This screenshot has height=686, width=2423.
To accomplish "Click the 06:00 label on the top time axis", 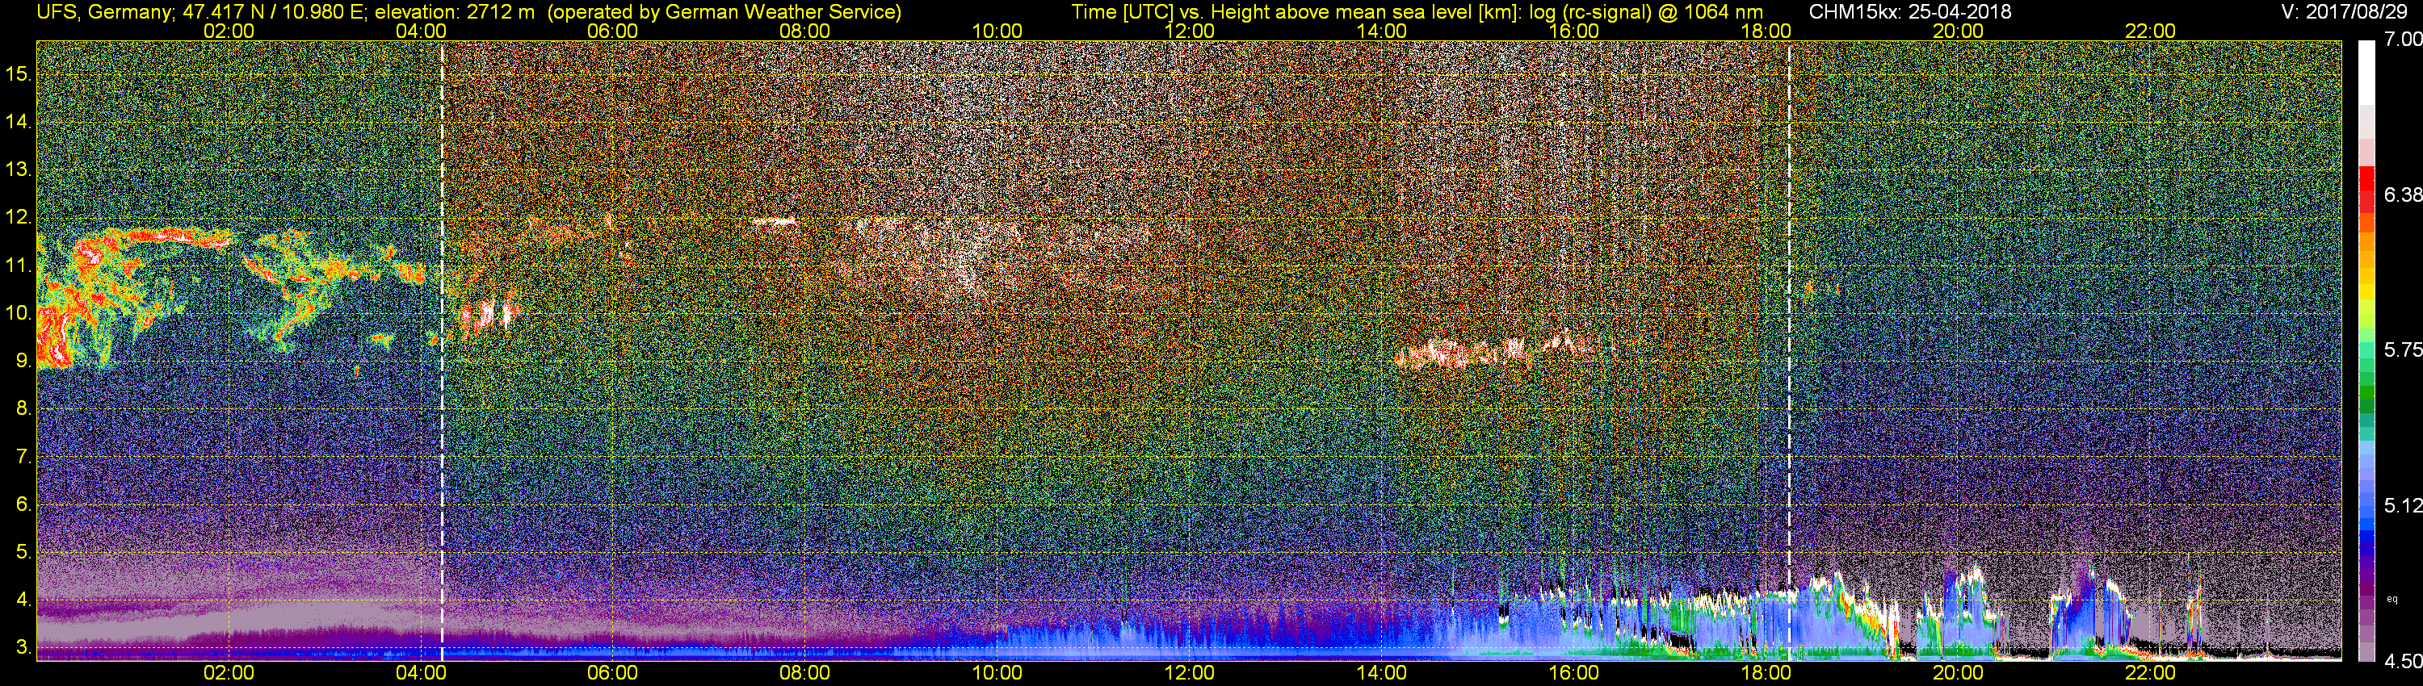I will pos(612,31).
